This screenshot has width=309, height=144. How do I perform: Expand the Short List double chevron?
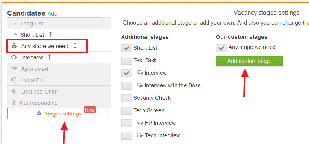coord(16,35)
